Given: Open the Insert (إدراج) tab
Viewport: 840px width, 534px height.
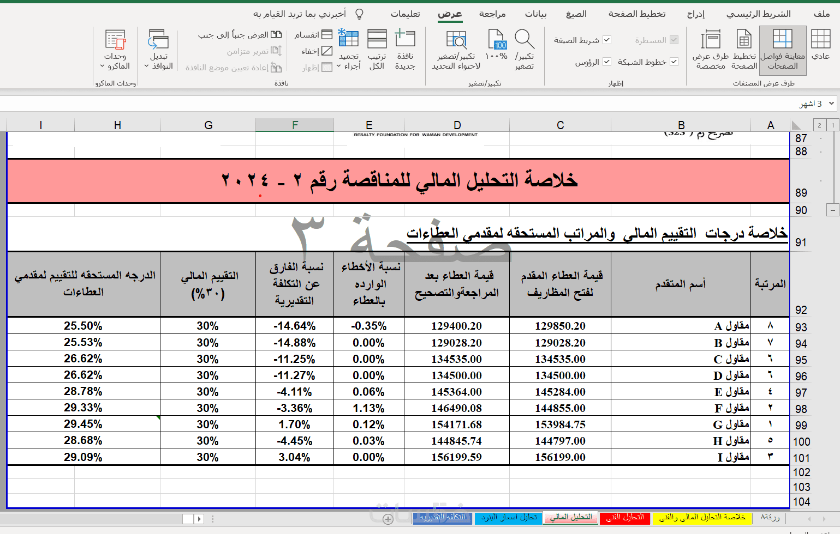Looking at the screenshot, I should tap(696, 14).
